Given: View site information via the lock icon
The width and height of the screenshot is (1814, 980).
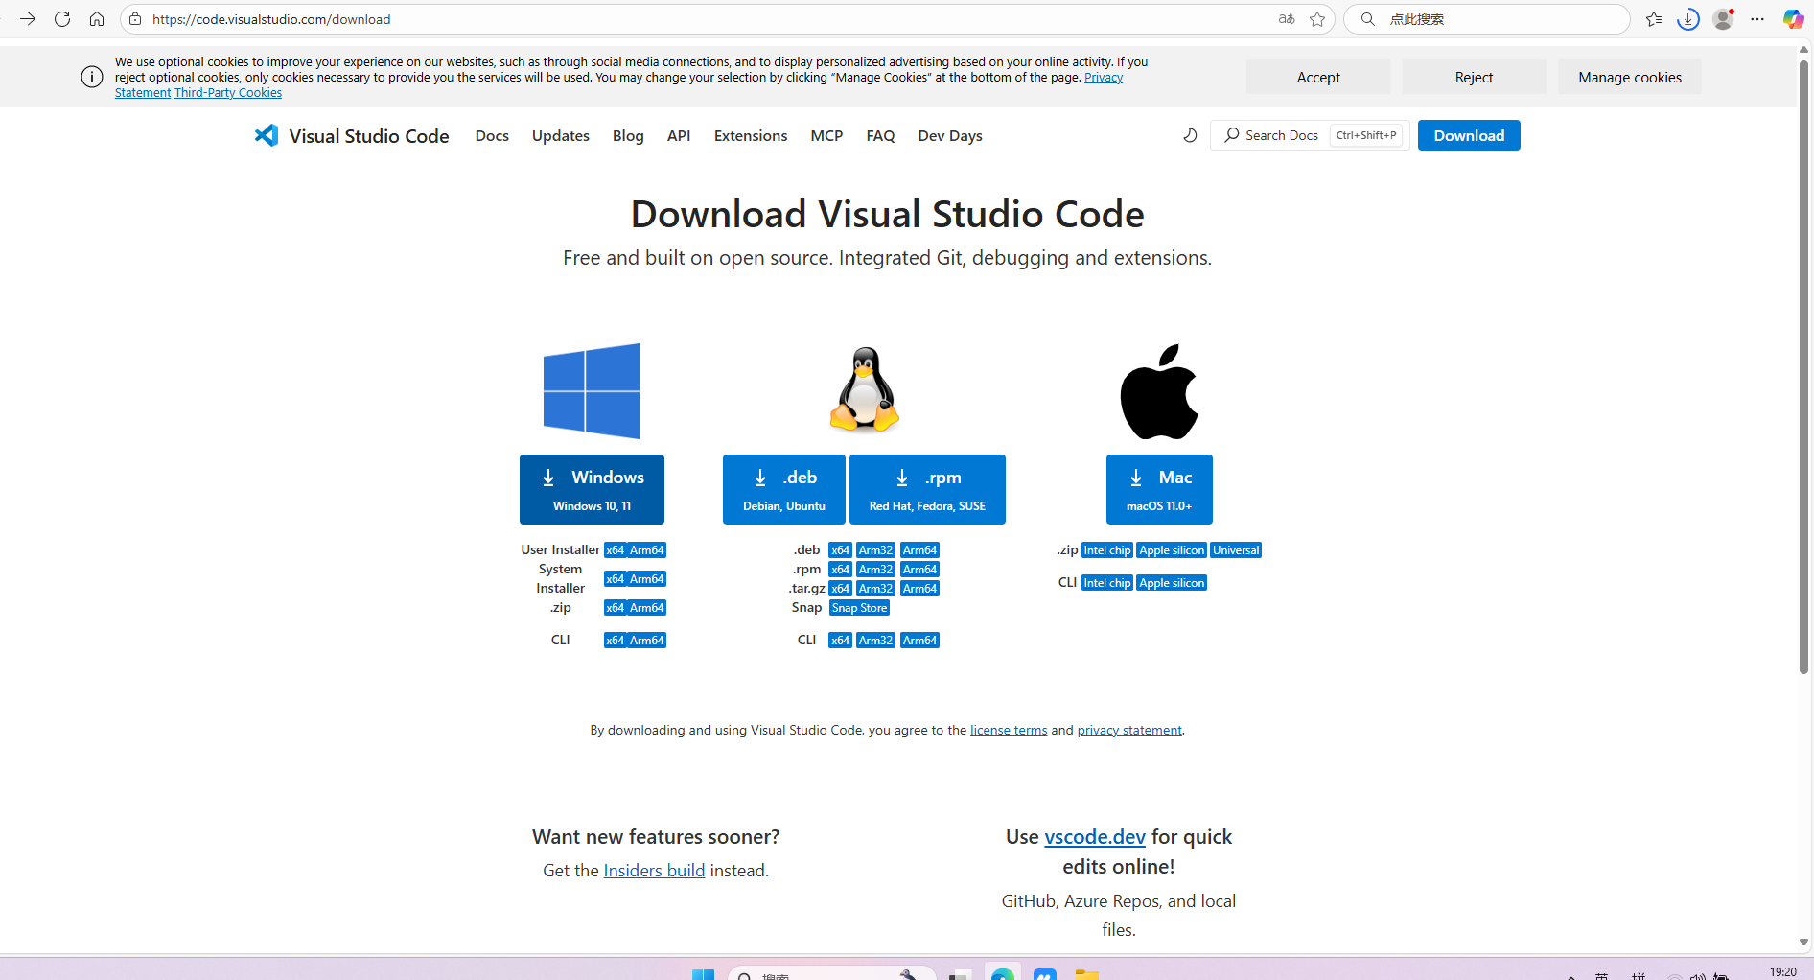Looking at the screenshot, I should point(135,19).
